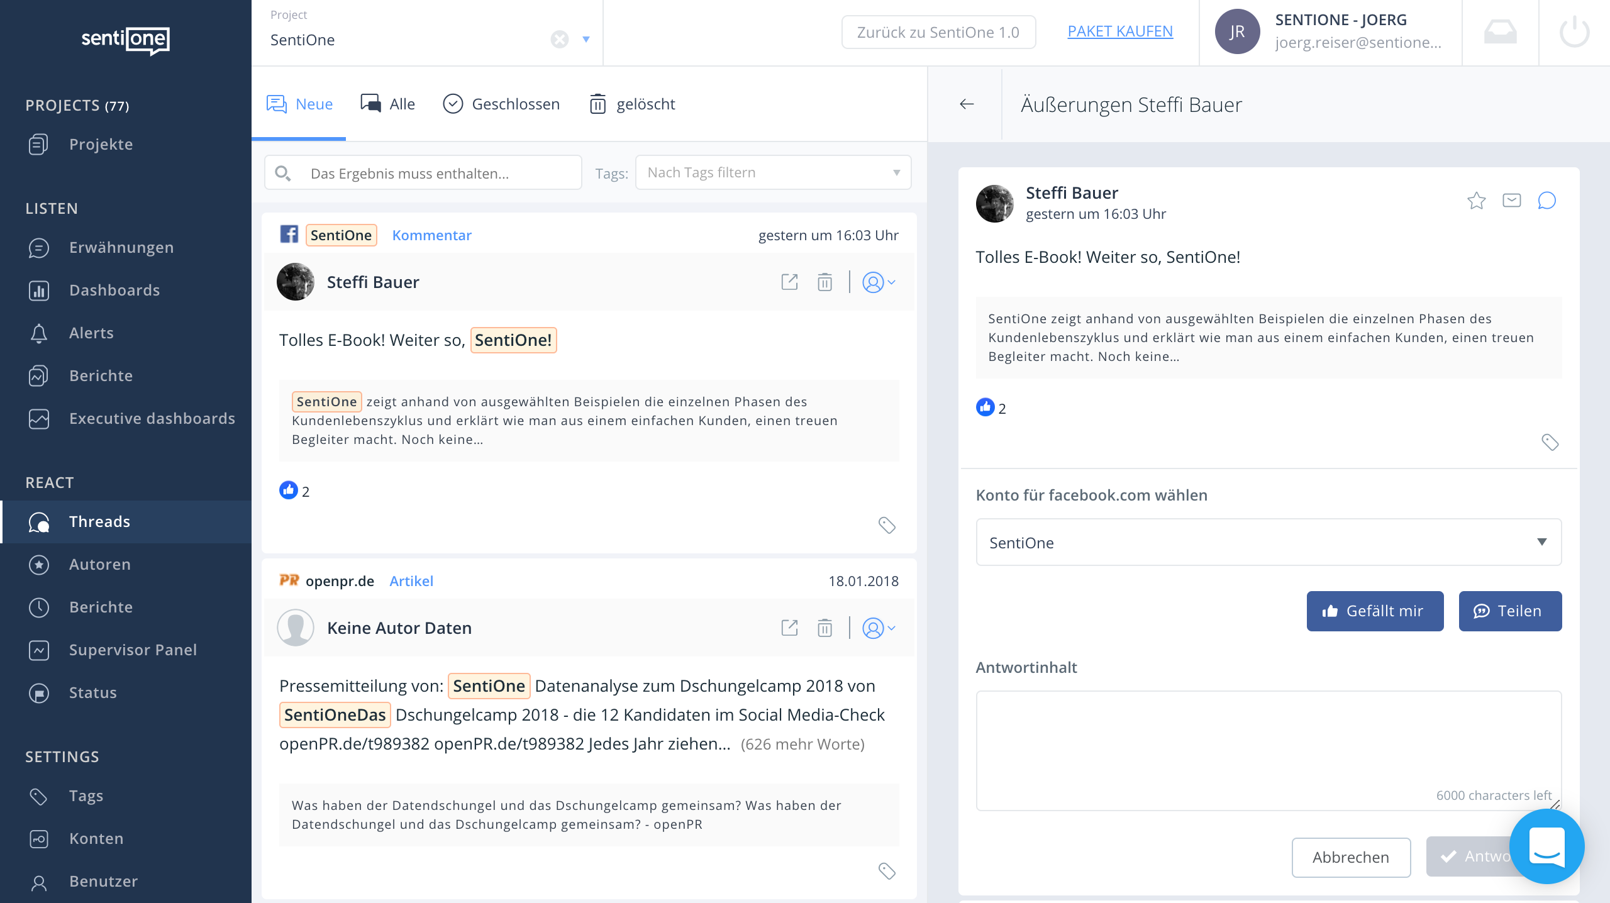Star Steffi Bauer's mention as favorite

point(1476,201)
